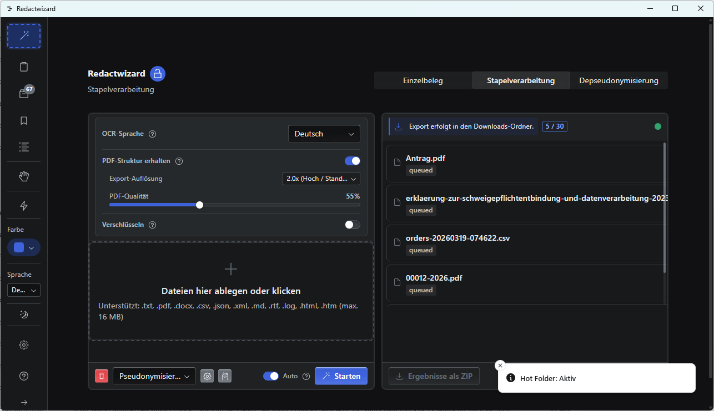Turn off the Auto toggle

coord(271,376)
